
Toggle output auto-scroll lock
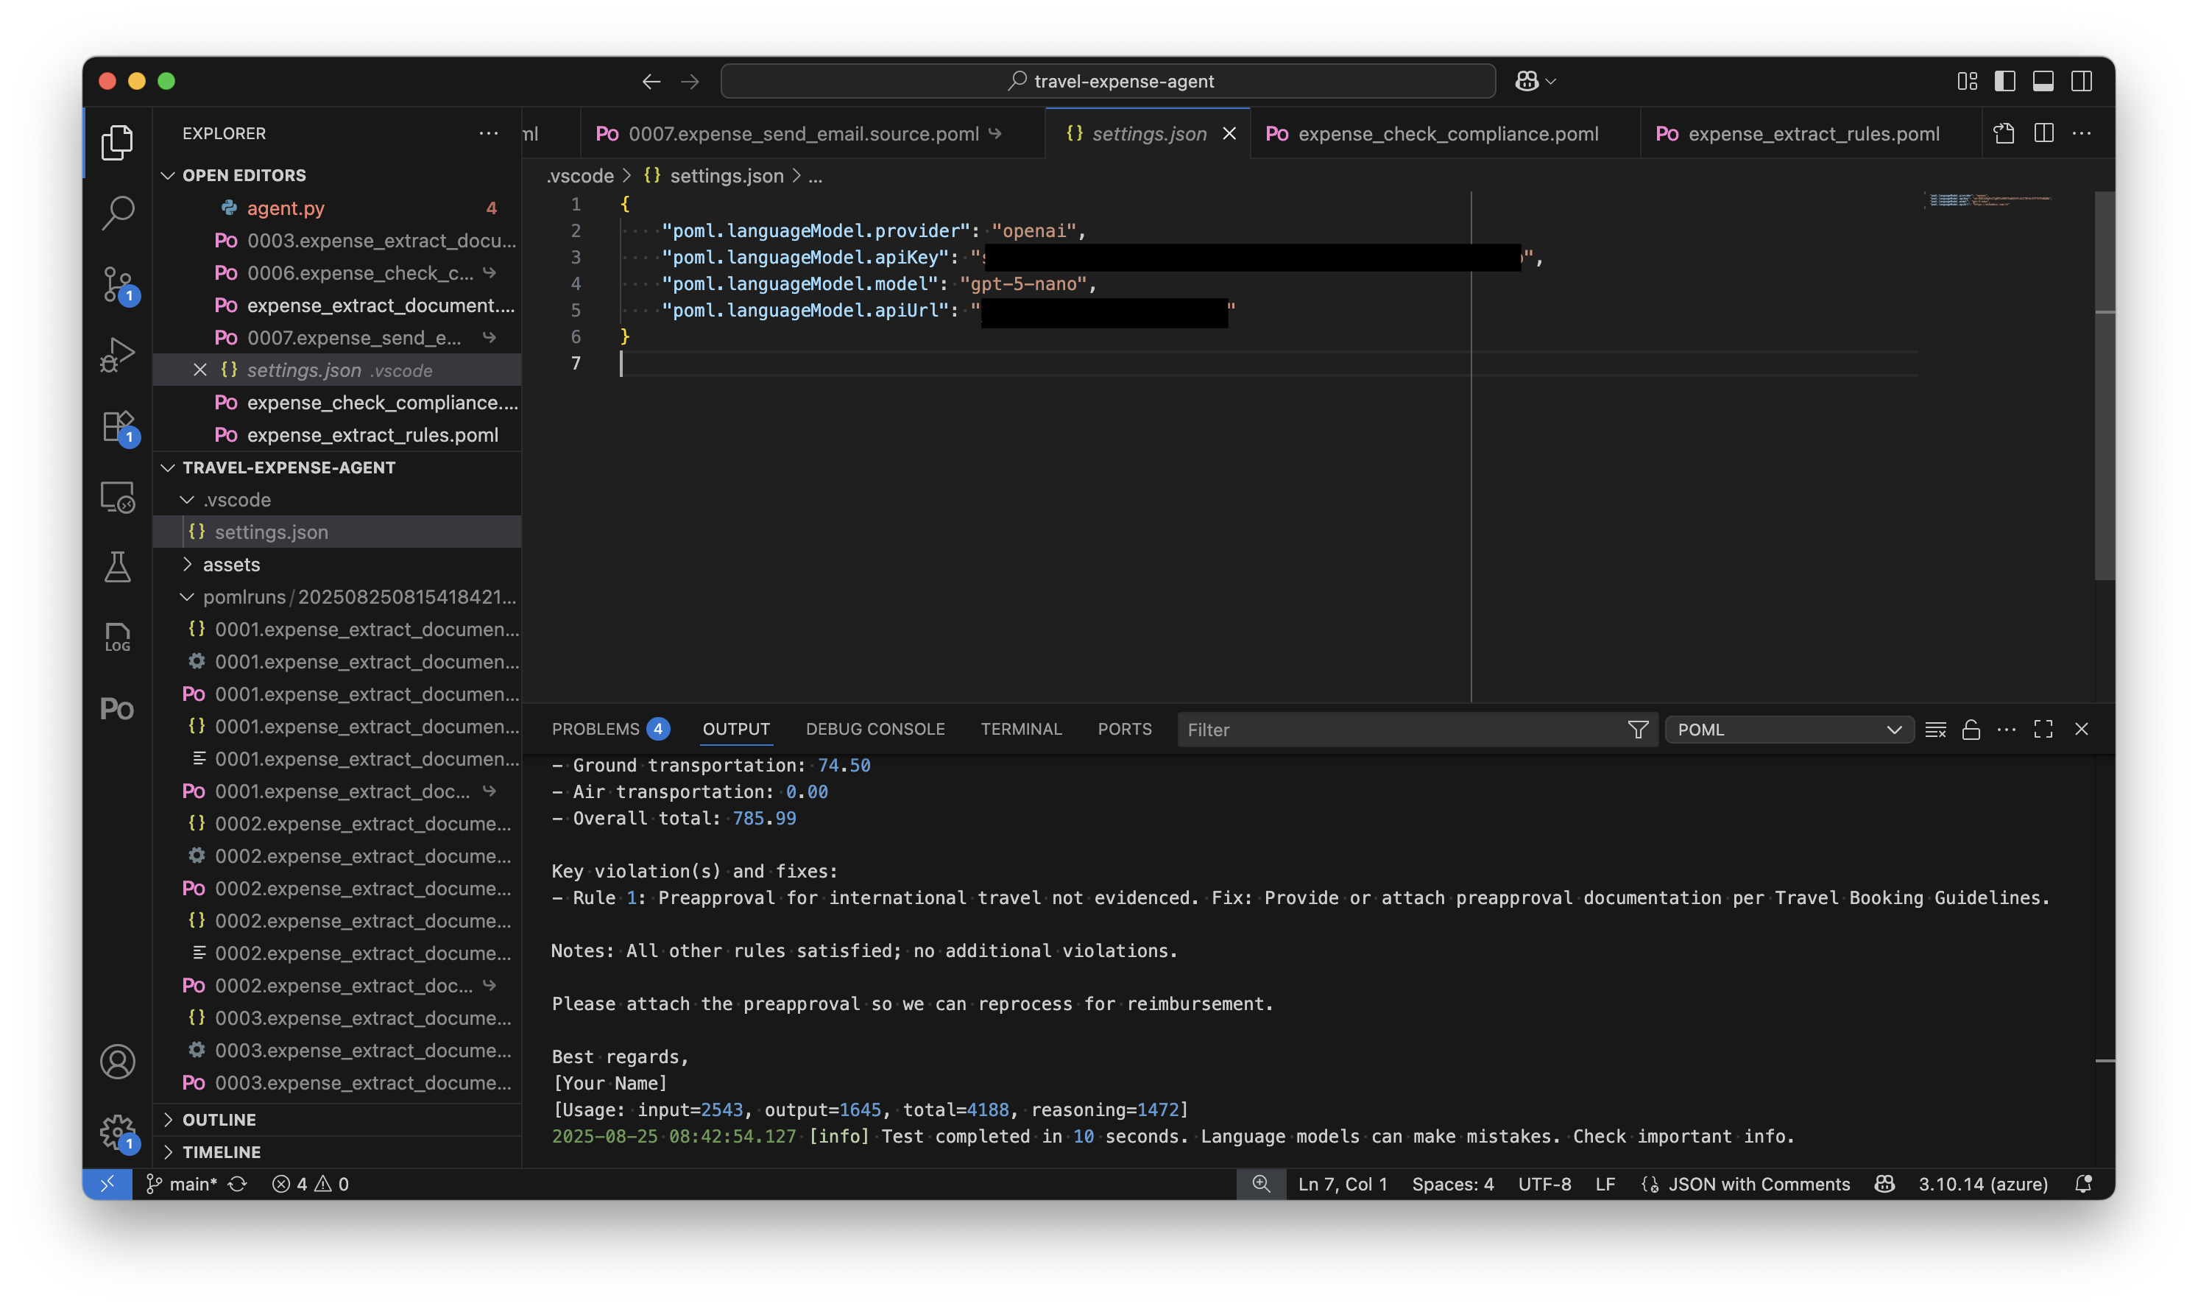click(x=1971, y=730)
